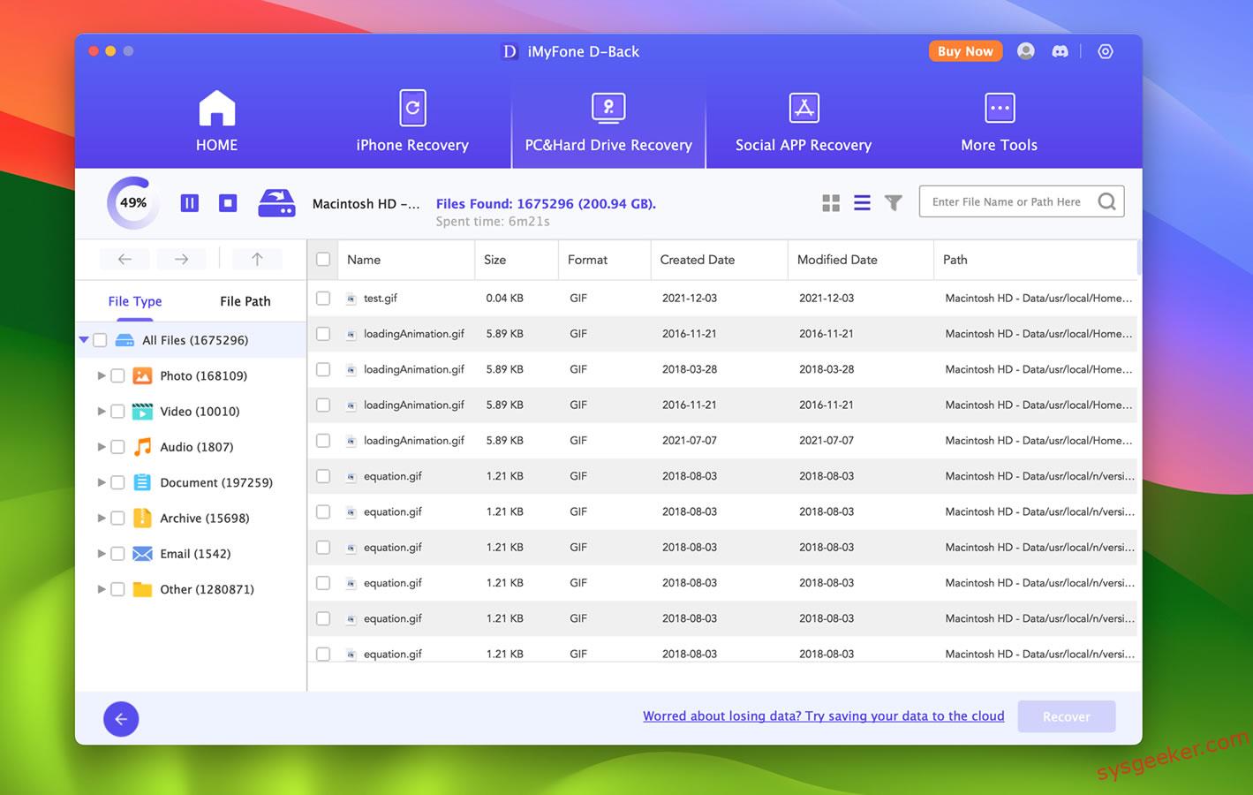Screen dimensions: 1253x795
Task: Check the Email (1542) checkbox
Action: [117, 554]
